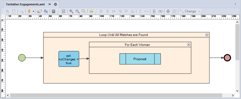
Task: Select the arrow from loop to end event
Action: click(x=217, y=58)
